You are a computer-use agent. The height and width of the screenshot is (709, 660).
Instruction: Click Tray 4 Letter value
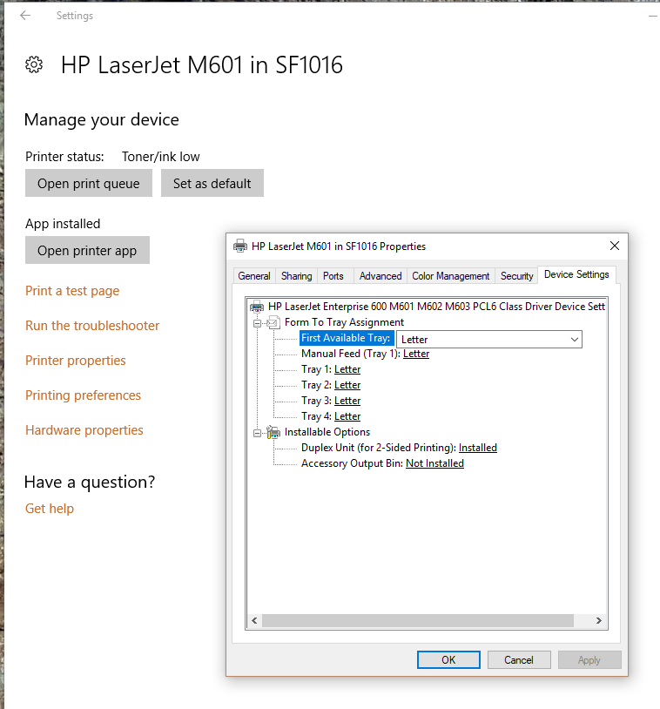click(347, 416)
